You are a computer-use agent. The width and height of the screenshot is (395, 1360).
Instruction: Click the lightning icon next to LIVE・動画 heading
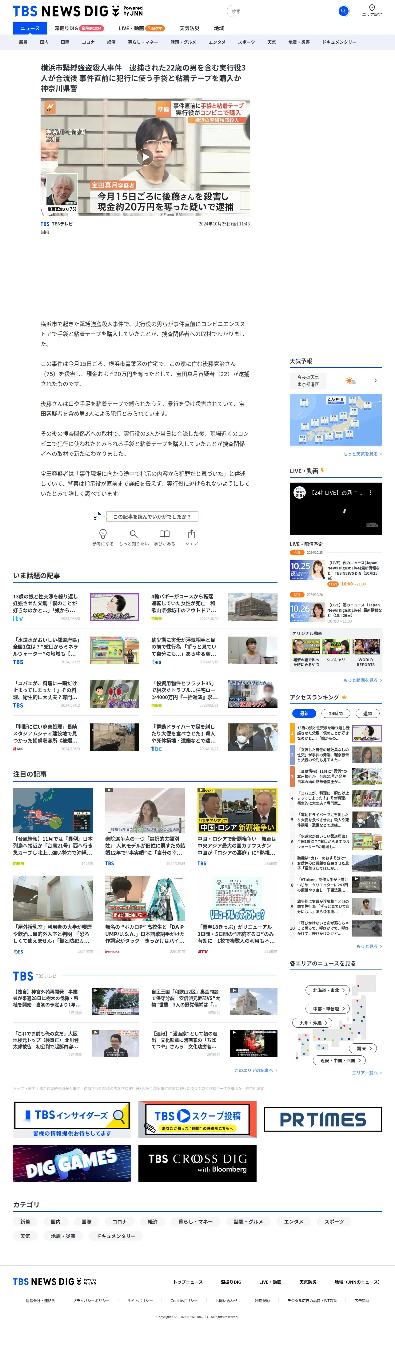click(x=322, y=470)
